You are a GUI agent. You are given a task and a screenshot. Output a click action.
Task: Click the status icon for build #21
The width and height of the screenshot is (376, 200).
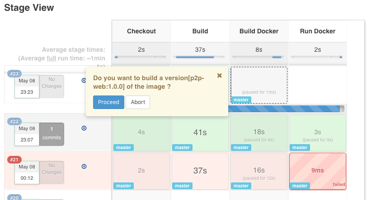coord(84,167)
